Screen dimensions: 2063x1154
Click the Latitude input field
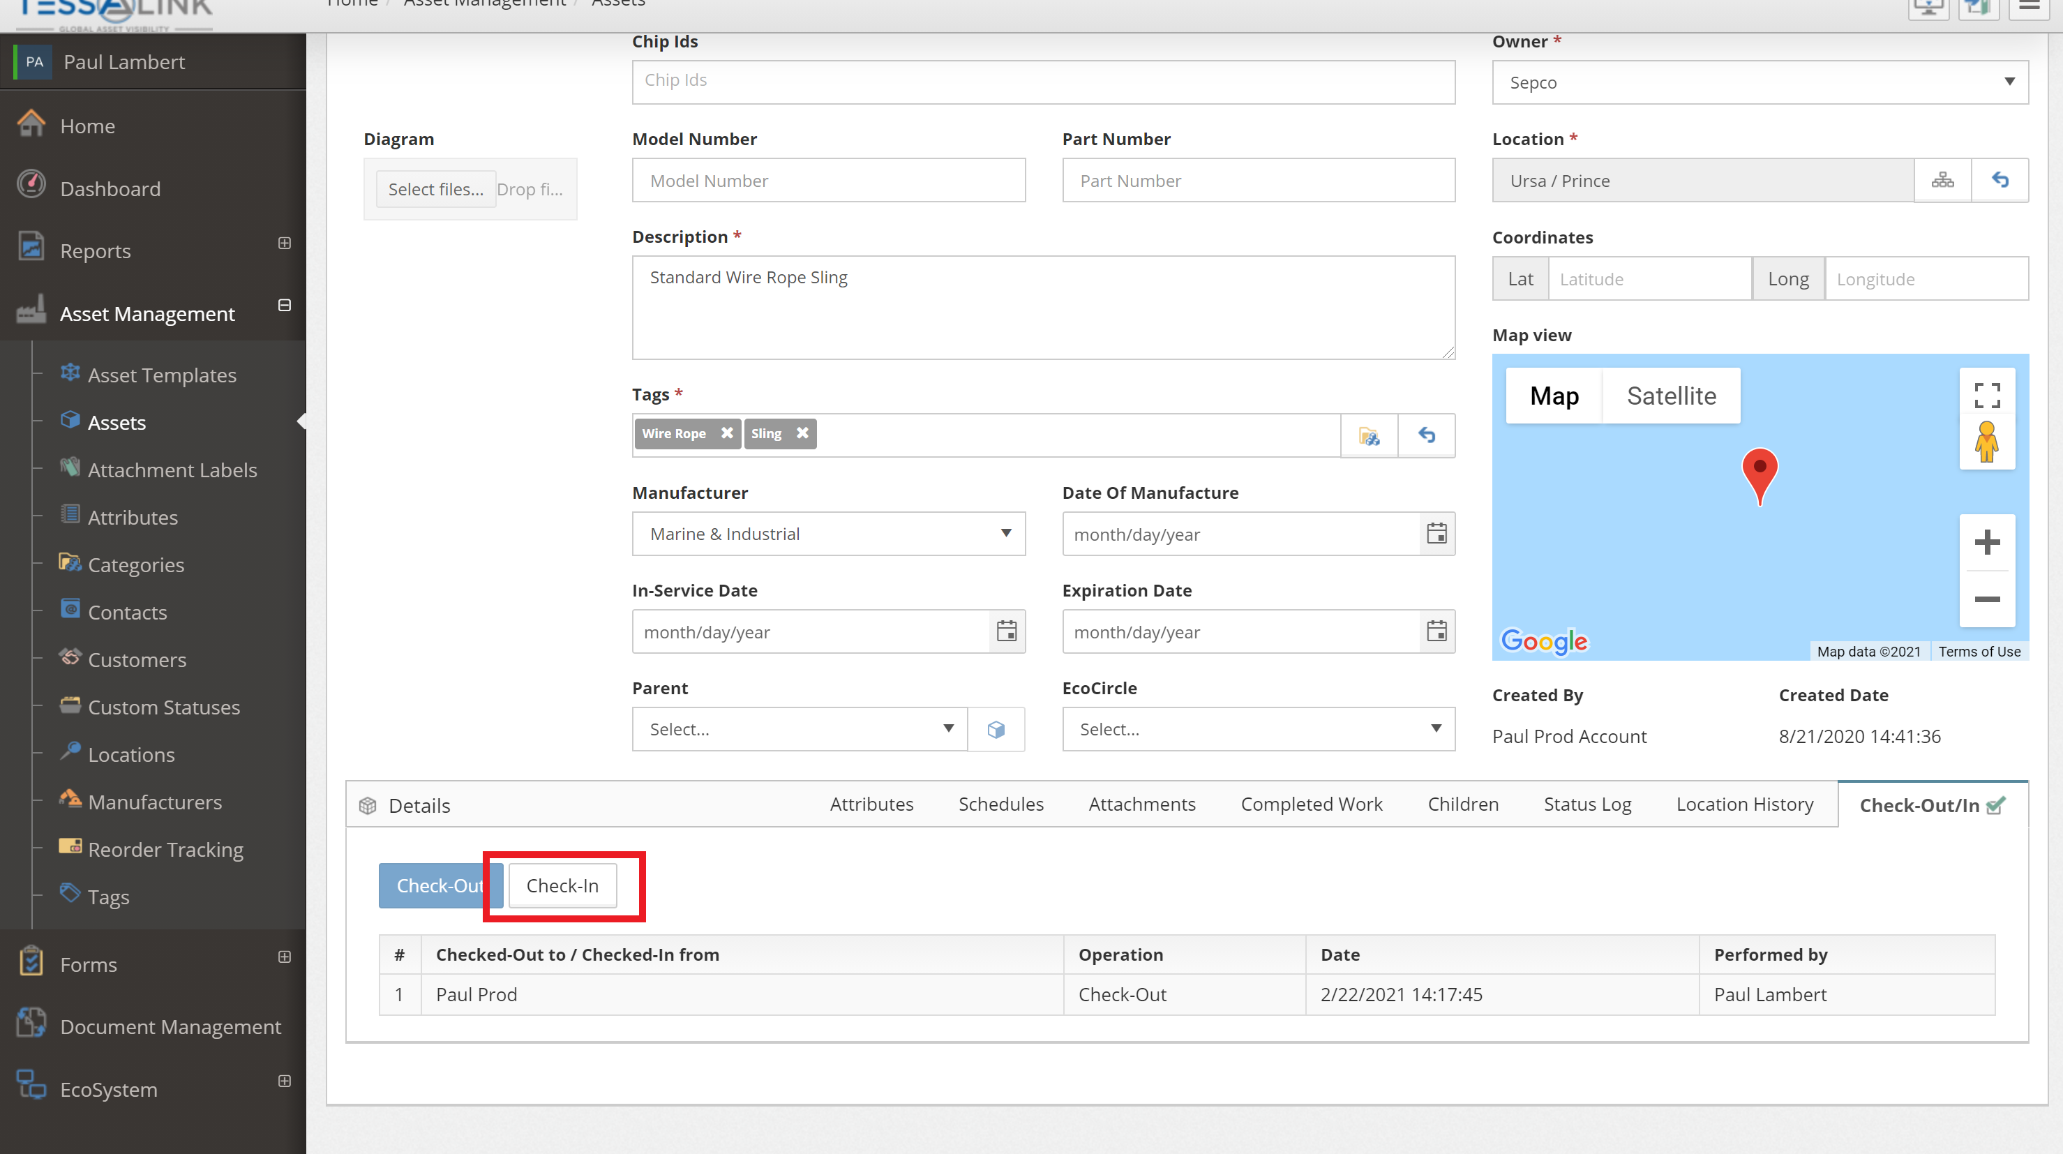pos(1649,278)
